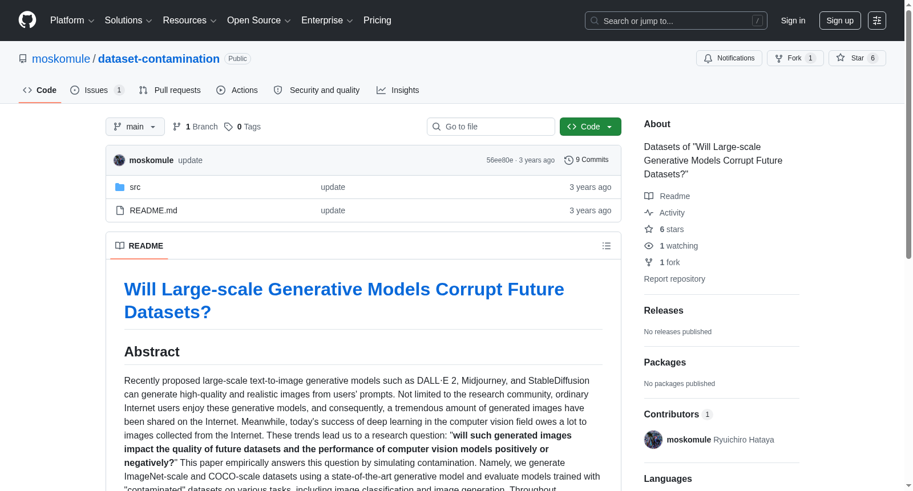Image resolution: width=913 pixels, height=491 pixels.
Task: Select the README tab in file viewer
Action: 139,246
